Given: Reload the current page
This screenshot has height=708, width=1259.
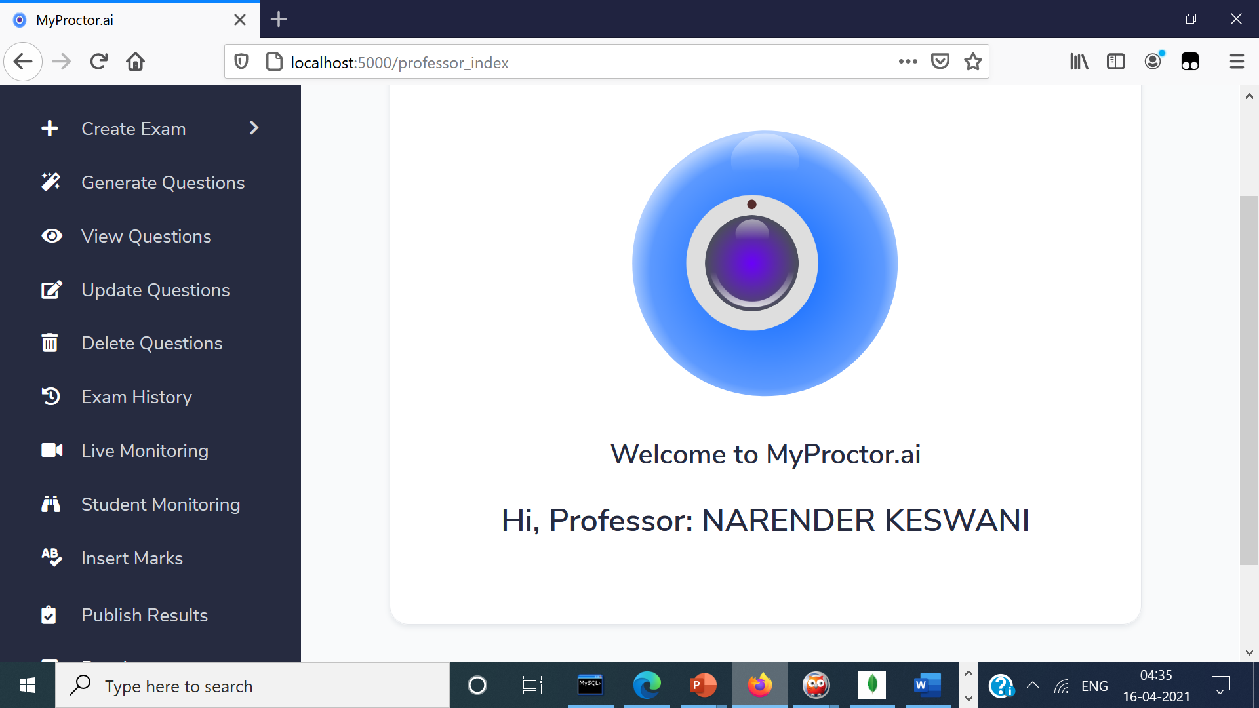Looking at the screenshot, I should pyautogui.click(x=99, y=62).
